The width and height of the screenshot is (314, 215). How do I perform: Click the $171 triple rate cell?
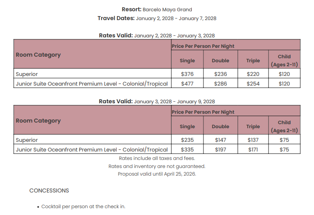253,149
